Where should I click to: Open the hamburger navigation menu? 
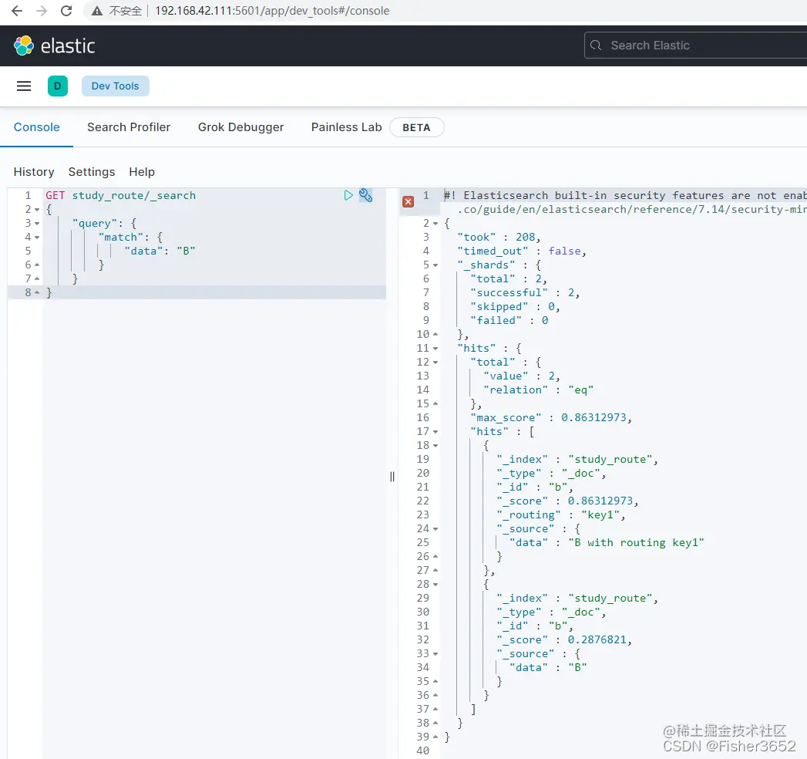[x=24, y=86]
